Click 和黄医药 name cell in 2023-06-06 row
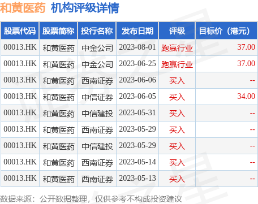258x204 pixels. pos(59,81)
